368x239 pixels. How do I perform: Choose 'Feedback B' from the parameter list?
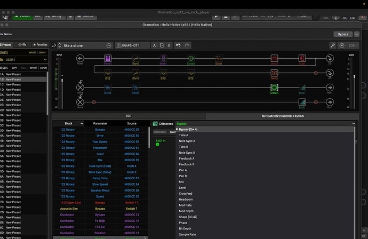186,164
